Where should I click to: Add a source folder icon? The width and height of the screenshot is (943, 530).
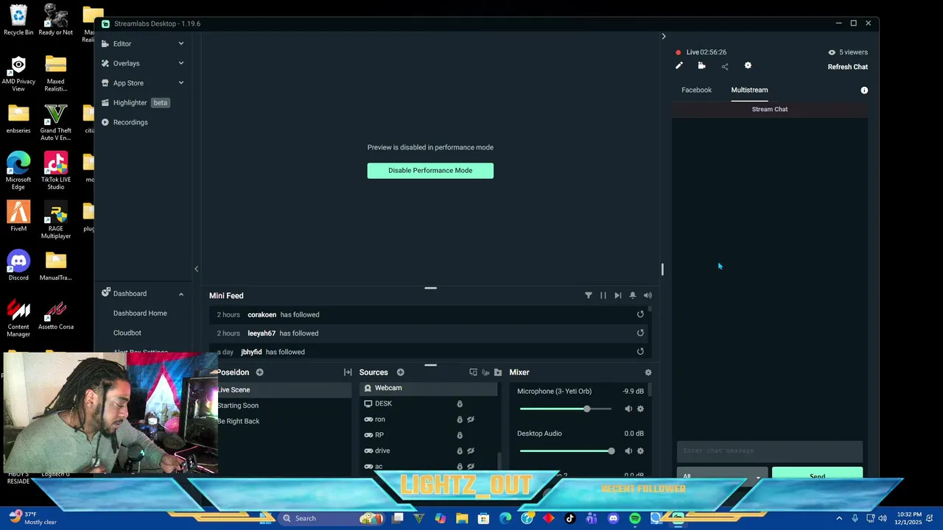click(498, 372)
